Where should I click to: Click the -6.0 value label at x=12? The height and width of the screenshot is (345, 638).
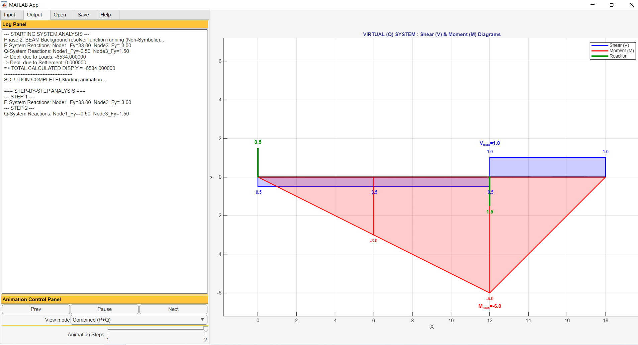490,299
